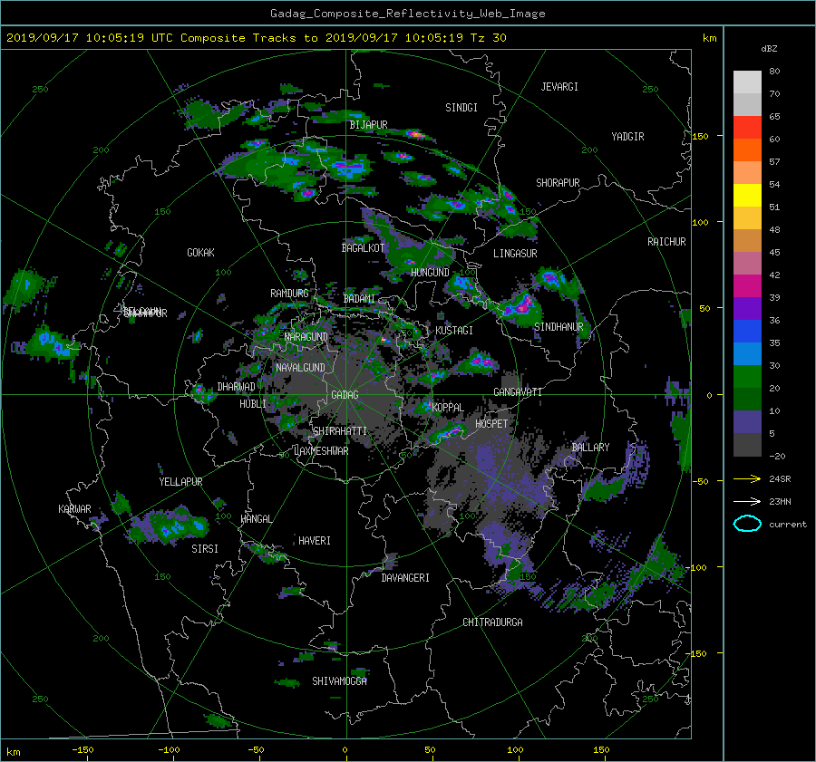Click the HANGAL city label
816x762 pixels.
[x=256, y=519]
